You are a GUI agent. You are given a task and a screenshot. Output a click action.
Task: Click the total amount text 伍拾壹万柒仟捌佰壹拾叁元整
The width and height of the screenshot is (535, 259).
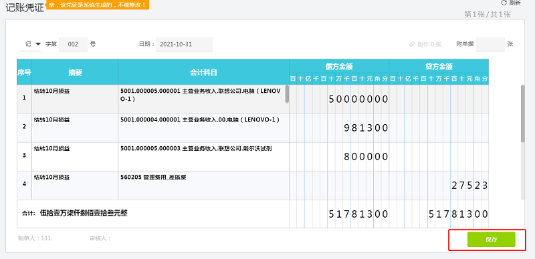point(84,214)
